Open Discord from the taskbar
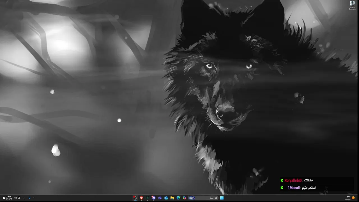Screen dimensions: 359x202 coord(154,198)
